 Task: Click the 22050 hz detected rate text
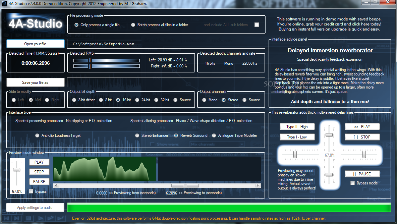(x=250, y=63)
